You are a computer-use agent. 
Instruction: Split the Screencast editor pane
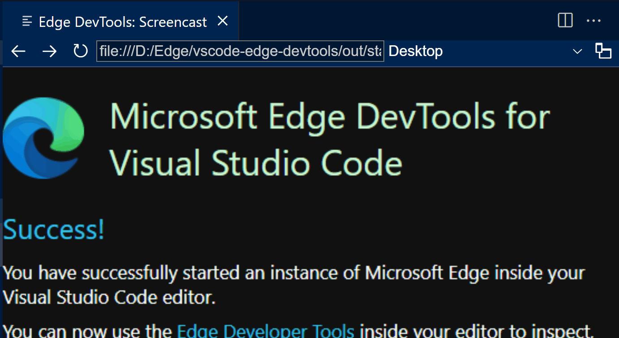tap(565, 20)
